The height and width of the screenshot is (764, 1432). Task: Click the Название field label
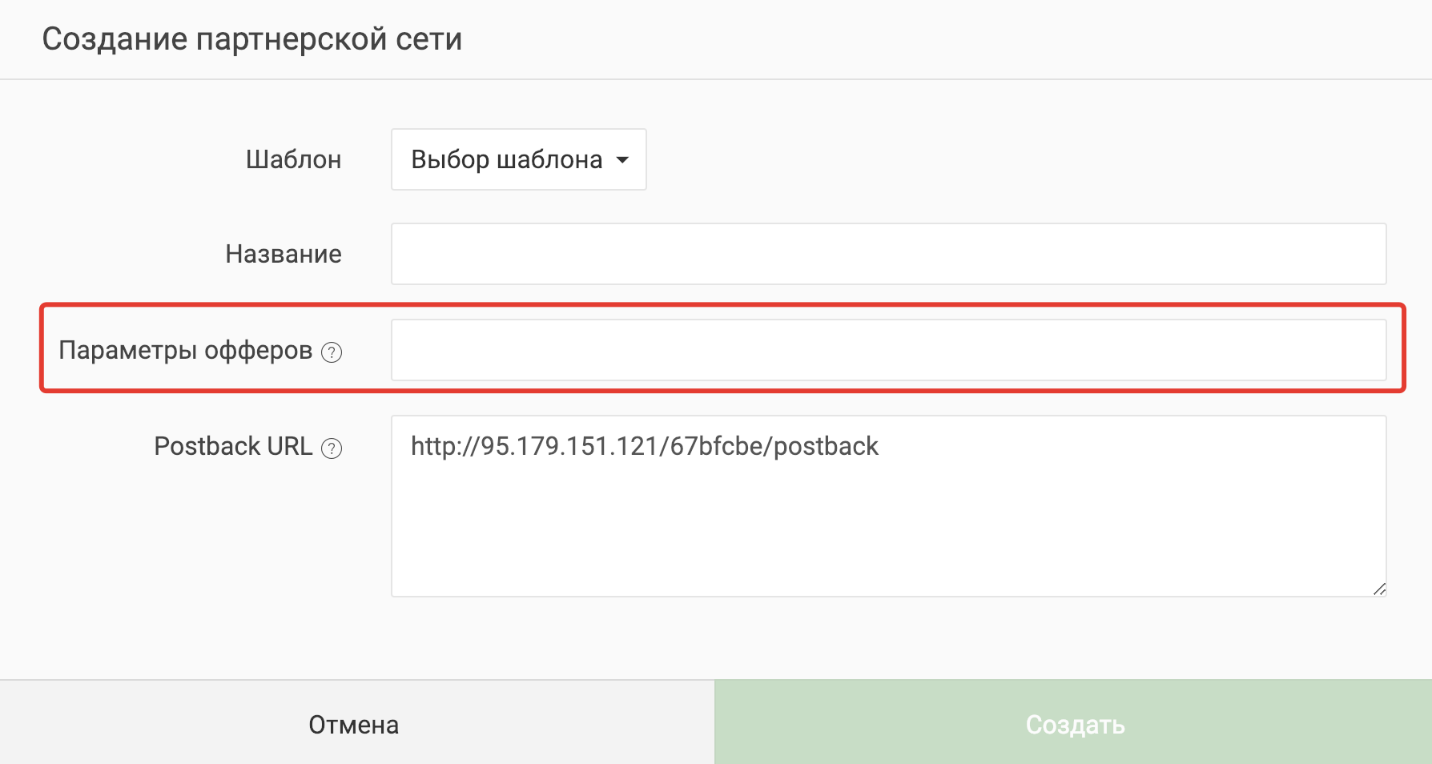coord(284,254)
